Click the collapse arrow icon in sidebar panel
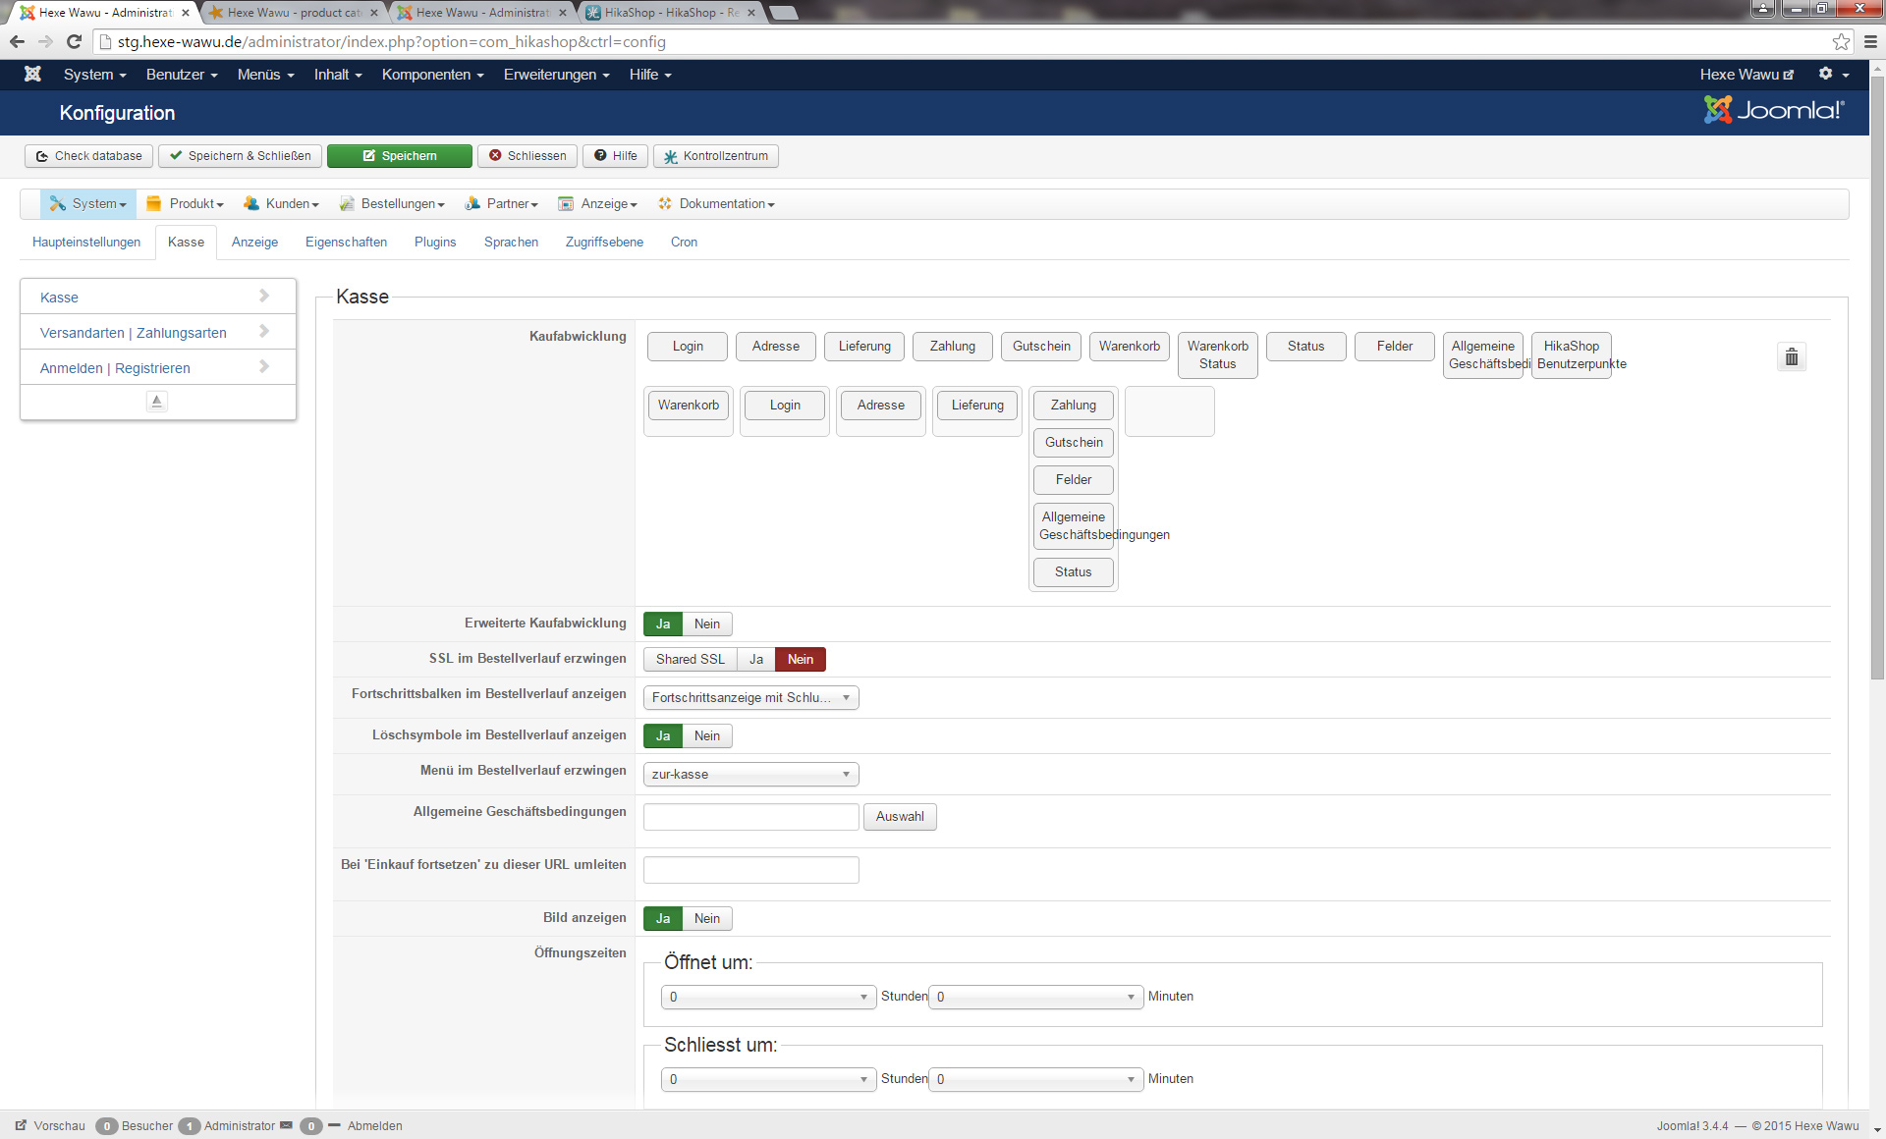 [x=156, y=401]
